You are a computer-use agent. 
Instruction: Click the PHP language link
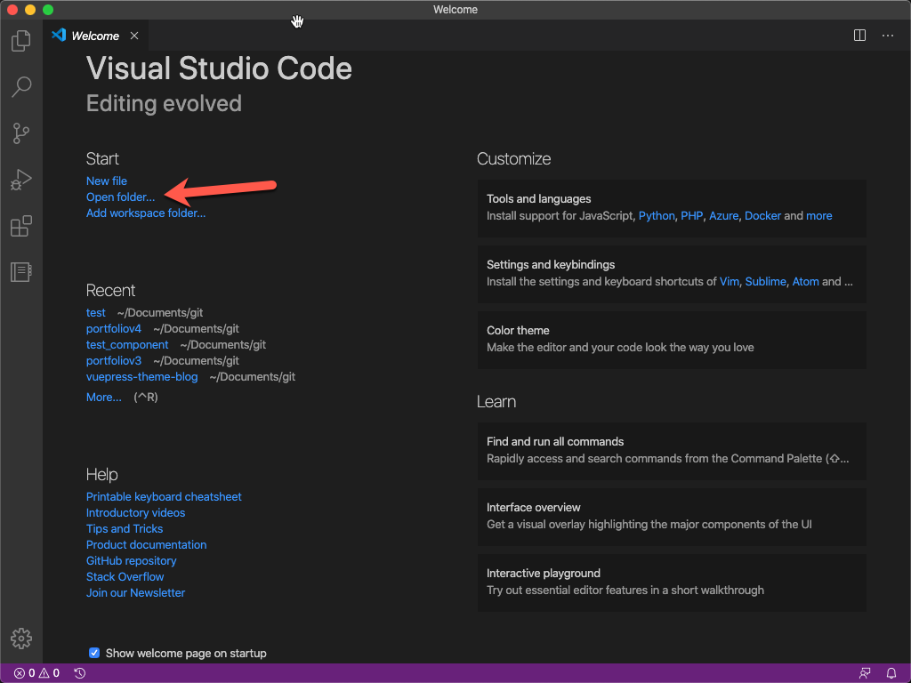[x=691, y=216]
